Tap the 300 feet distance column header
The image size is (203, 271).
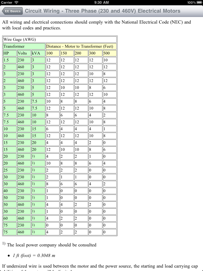coord(95,53)
